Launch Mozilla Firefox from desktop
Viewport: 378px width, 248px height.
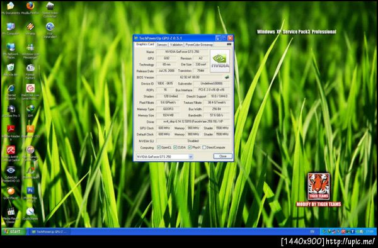[x=30, y=8]
